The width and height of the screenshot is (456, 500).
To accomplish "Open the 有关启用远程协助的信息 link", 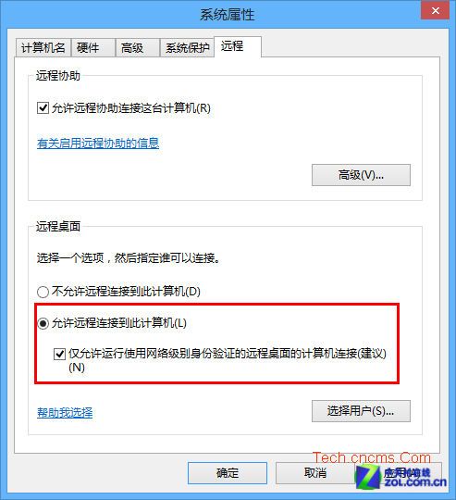I will pyautogui.click(x=98, y=144).
